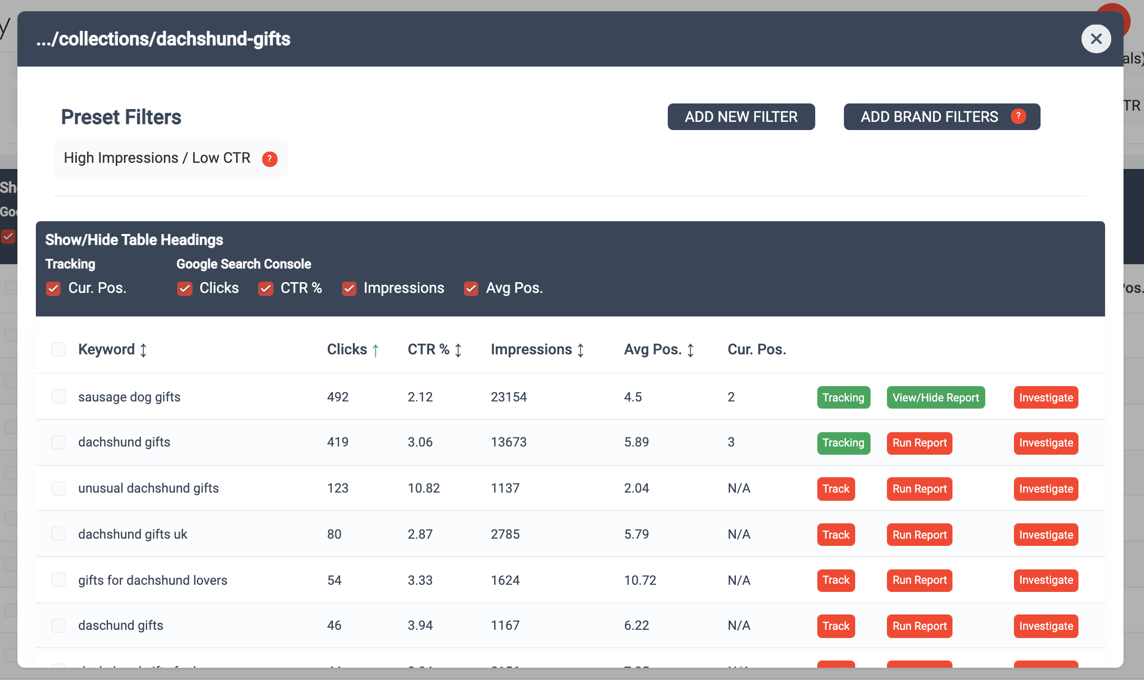Investigate the keyword daschund gifts
The height and width of the screenshot is (680, 1144).
(x=1046, y=626)
